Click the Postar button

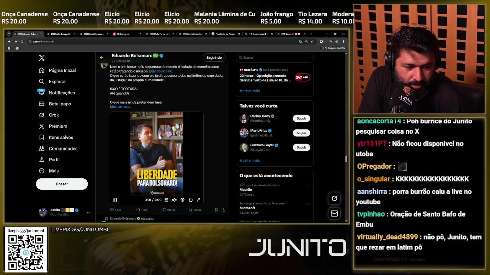[62, 184]
